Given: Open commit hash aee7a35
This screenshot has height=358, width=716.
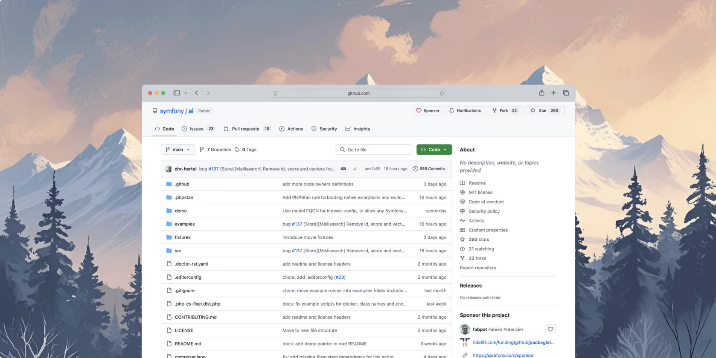Looking at the screenshot, I should 373,169.
